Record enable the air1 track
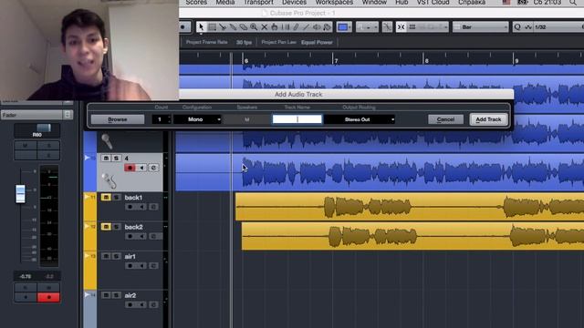 (130, 266)
